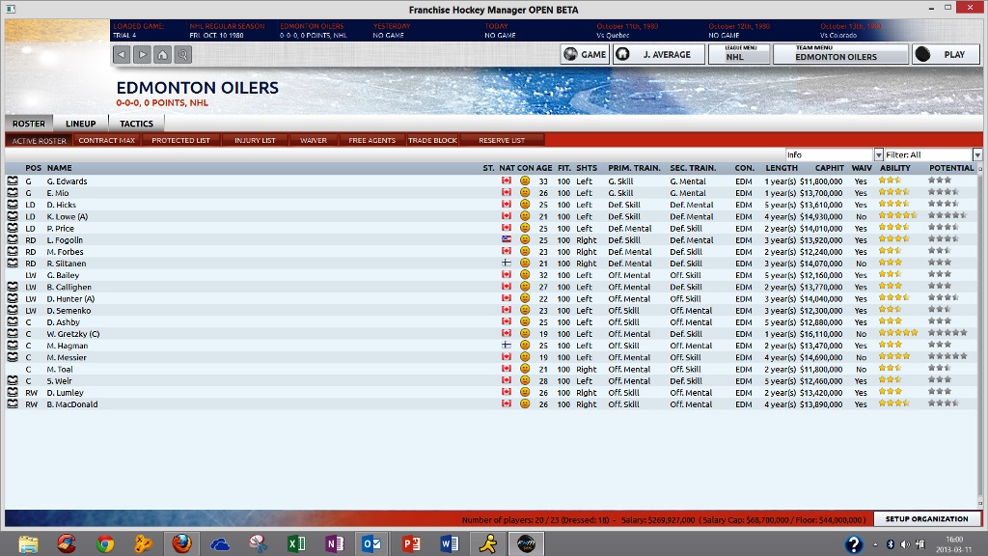Open File Explorer from the taskbar
Viewport: 988px width, 556px height.
coord(28,543)
